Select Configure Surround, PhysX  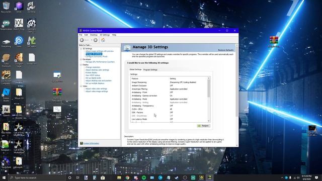[96, 56]
